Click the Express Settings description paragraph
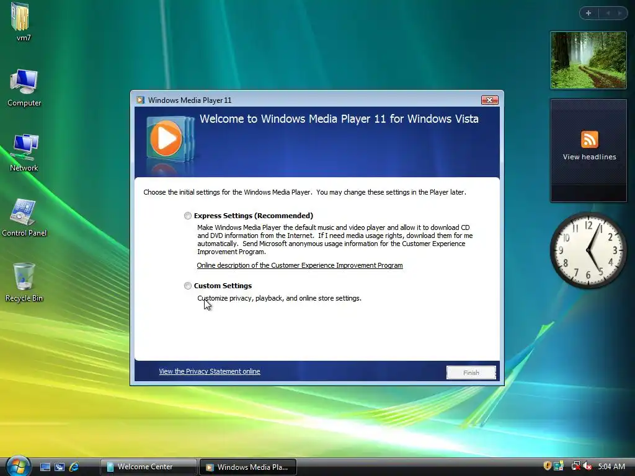Image resolution: width=635 pixels, height=476 pixels. click(x=335, y=240)
